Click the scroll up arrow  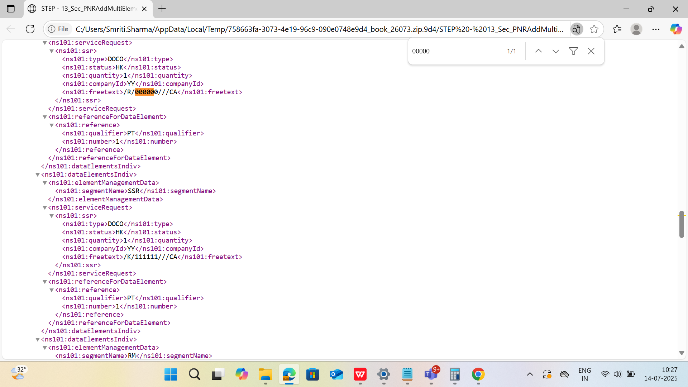[682, 47]
